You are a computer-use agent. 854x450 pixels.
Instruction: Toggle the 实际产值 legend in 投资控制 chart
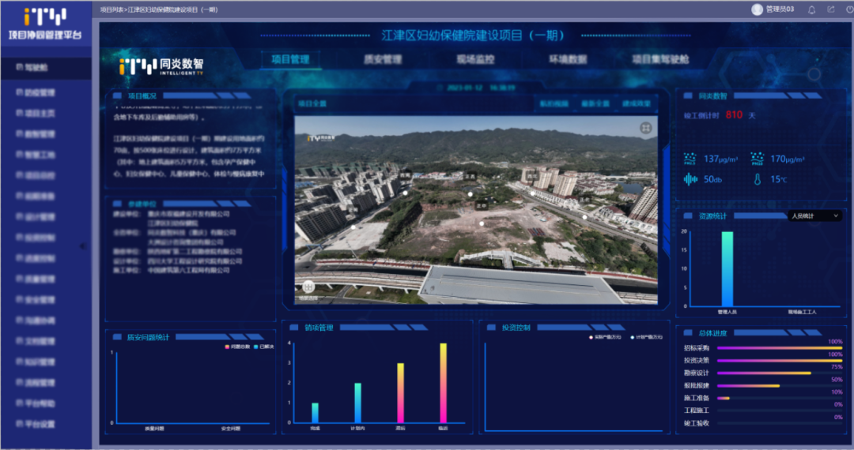pos(590,337)
